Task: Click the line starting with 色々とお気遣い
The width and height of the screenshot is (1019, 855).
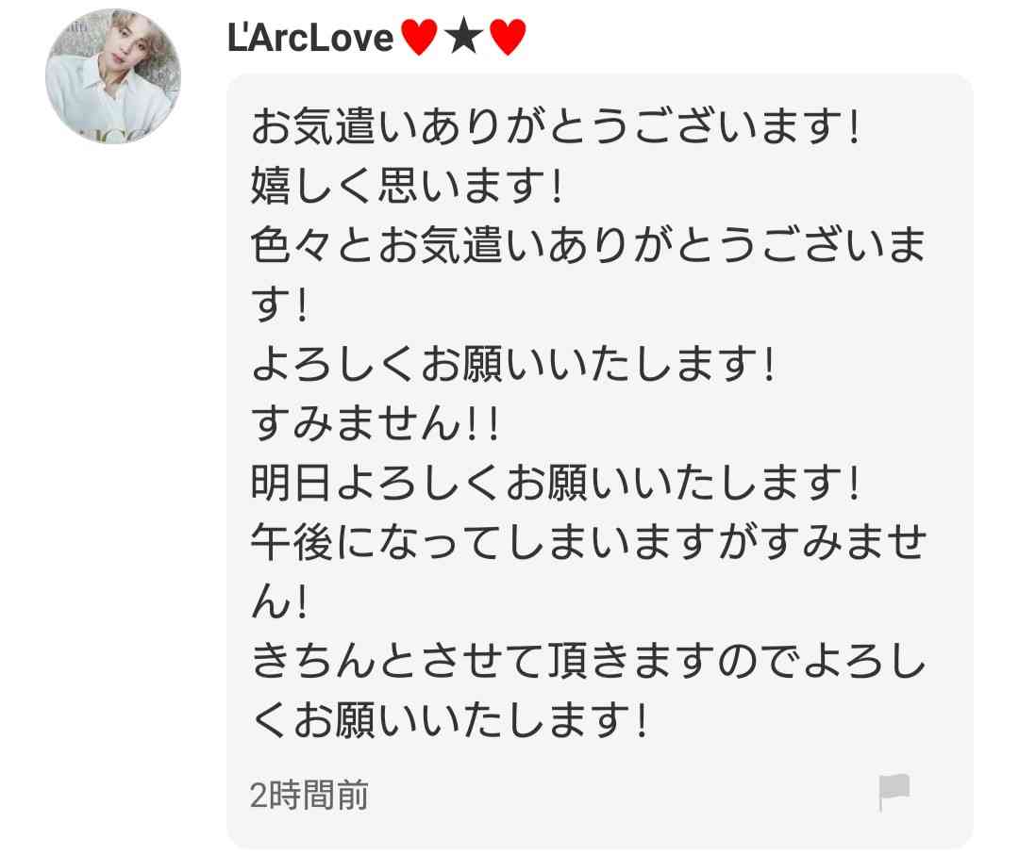Action: 588,245
